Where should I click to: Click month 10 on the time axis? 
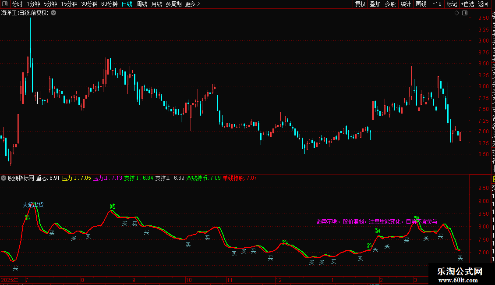(x=188, y=280)
